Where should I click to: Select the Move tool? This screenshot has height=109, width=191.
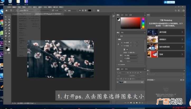pyautogui.click(x=6, y=17)
